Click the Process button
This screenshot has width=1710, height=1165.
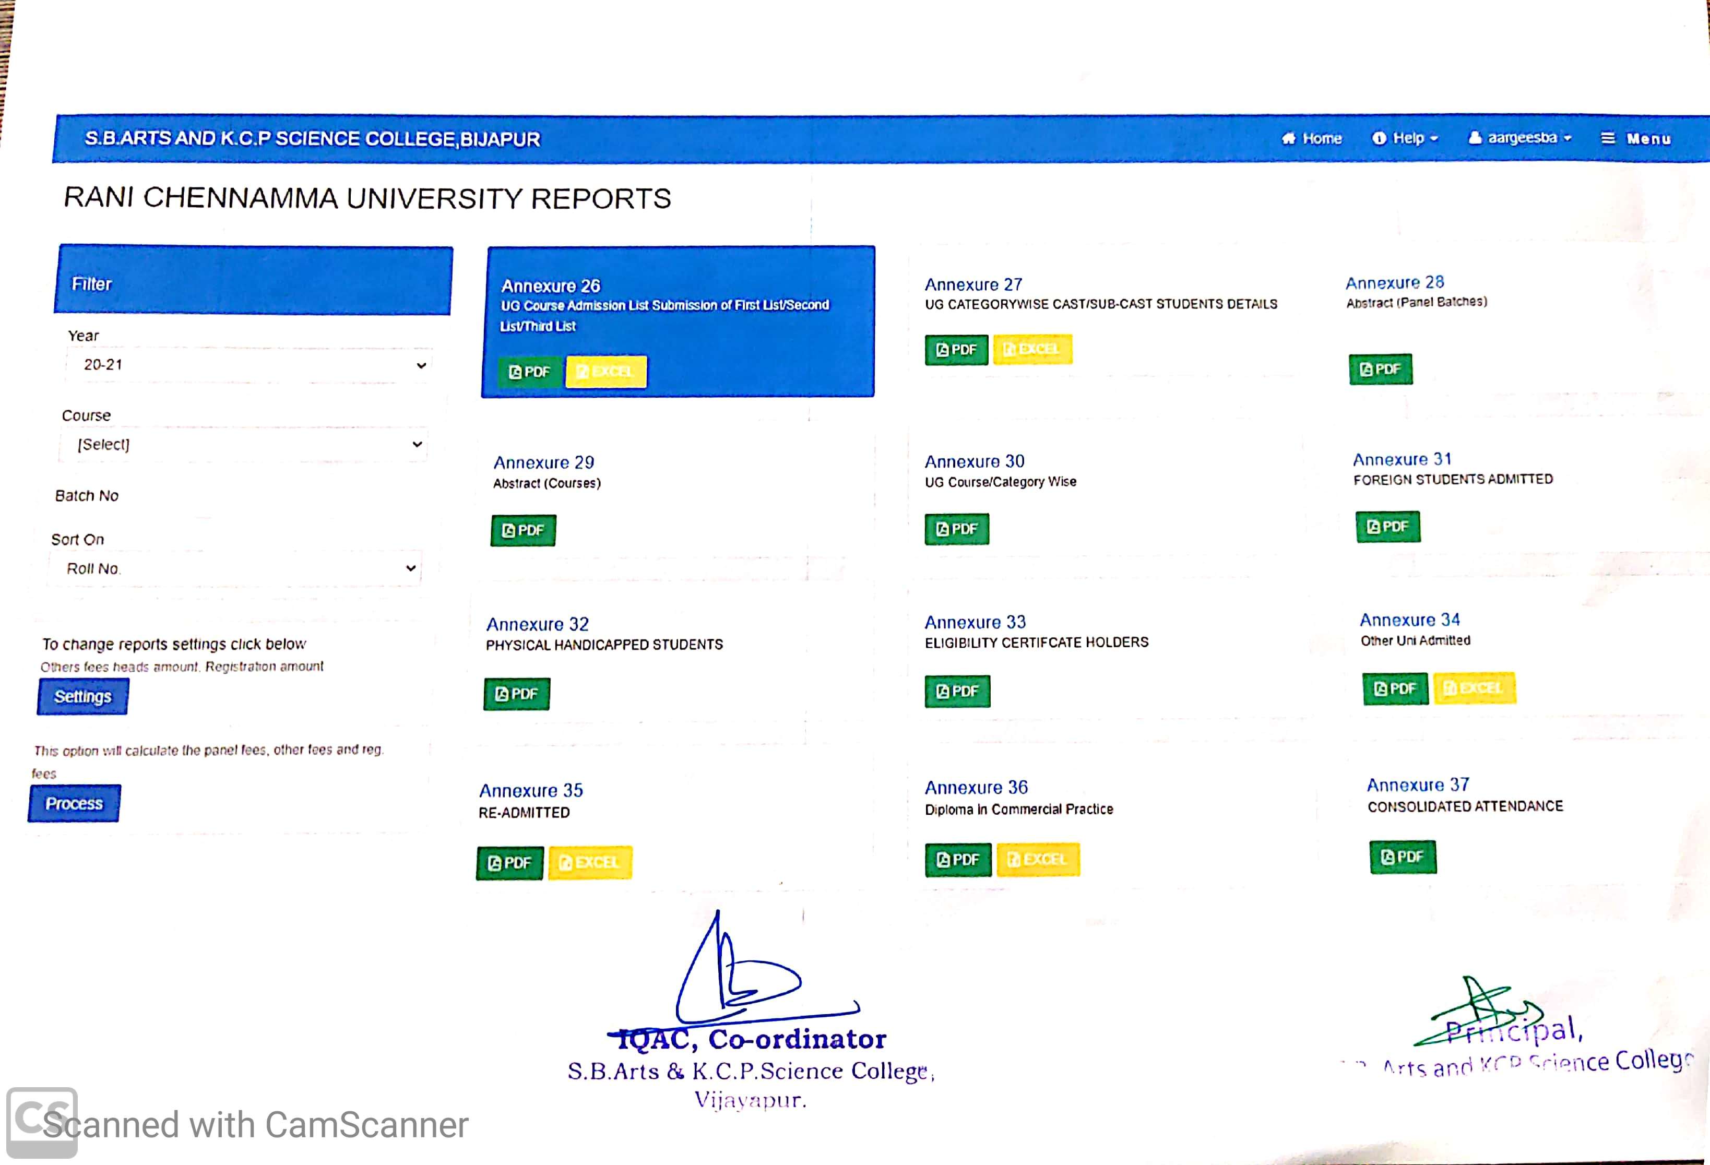pos(74,803)
